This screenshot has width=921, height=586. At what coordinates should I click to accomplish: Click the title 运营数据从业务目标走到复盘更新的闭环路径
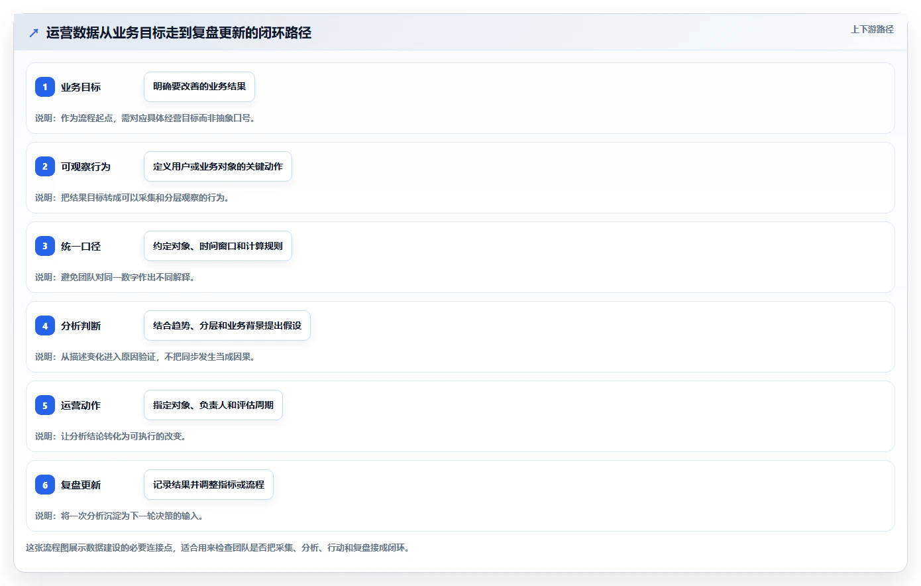click(x=179, y=32)
